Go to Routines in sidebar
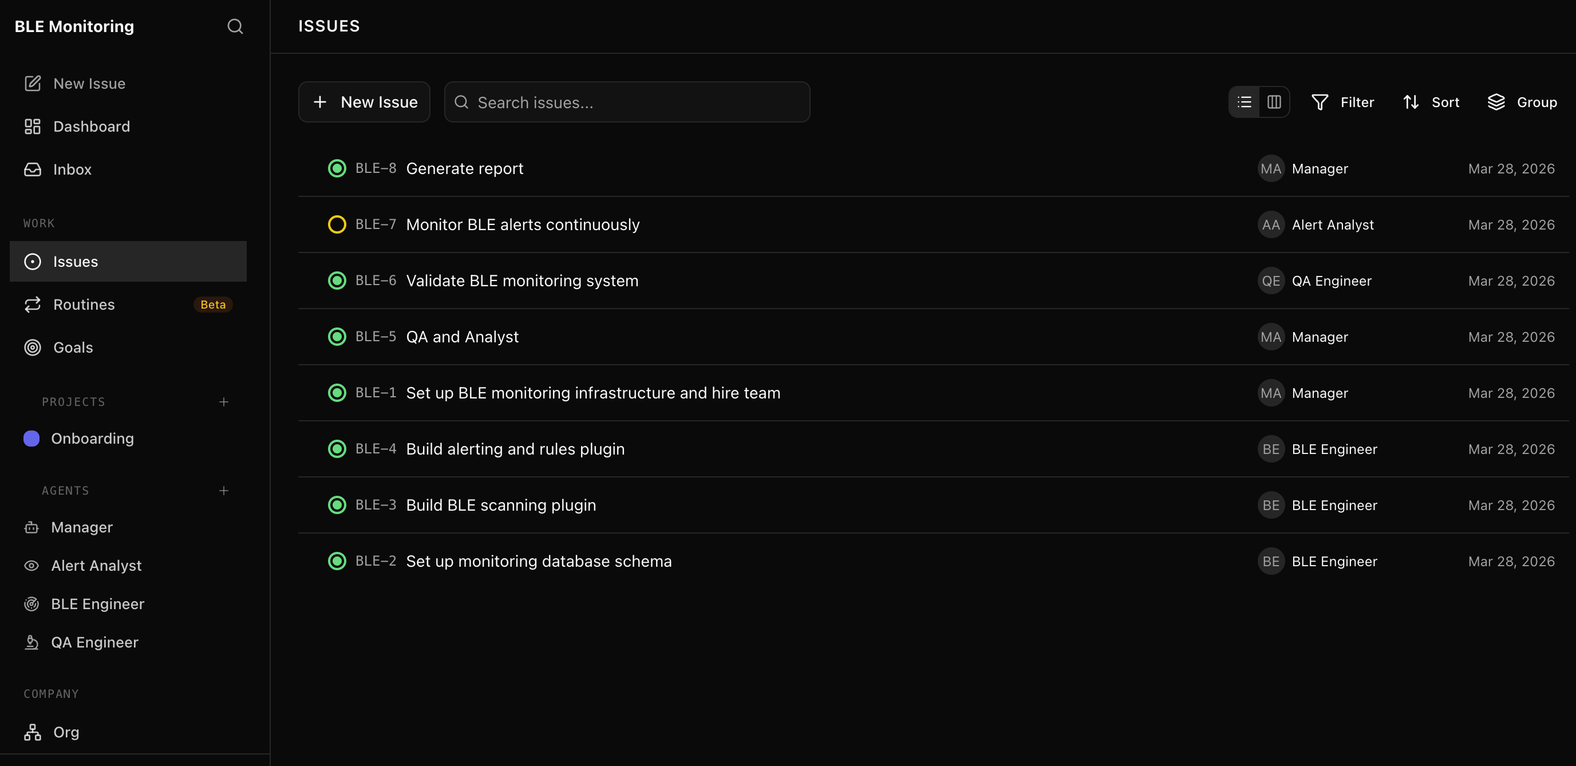 click(84, 304)
